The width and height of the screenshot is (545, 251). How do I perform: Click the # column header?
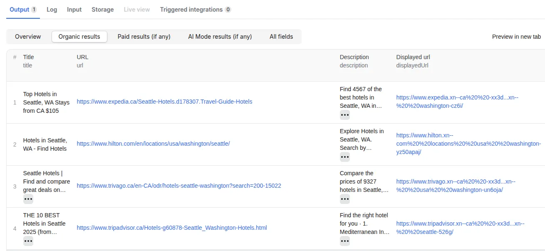click(x=15, y=57)
